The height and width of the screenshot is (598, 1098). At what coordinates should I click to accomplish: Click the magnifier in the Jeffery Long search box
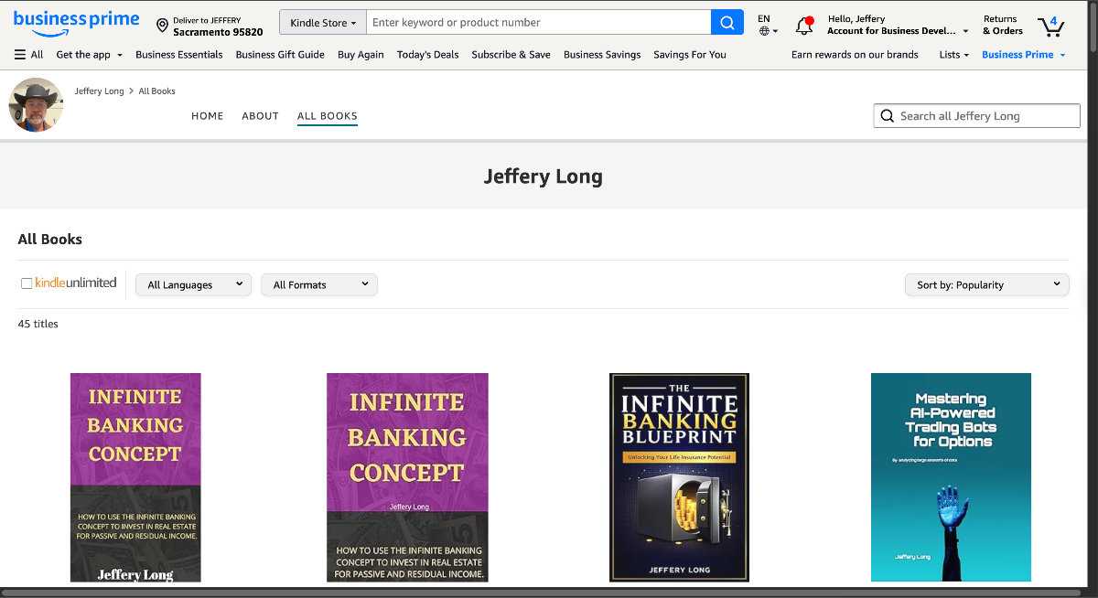pyautogui.click(x=887, y=115)
